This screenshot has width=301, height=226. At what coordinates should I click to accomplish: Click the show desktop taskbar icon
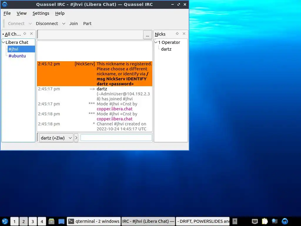(61, 221)
